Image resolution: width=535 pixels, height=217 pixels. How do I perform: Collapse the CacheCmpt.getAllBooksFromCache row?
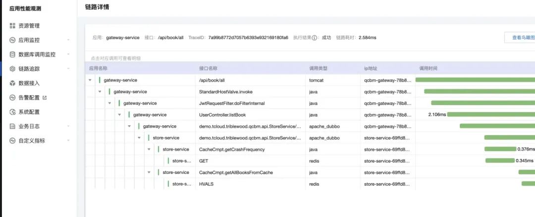(149, 172)
